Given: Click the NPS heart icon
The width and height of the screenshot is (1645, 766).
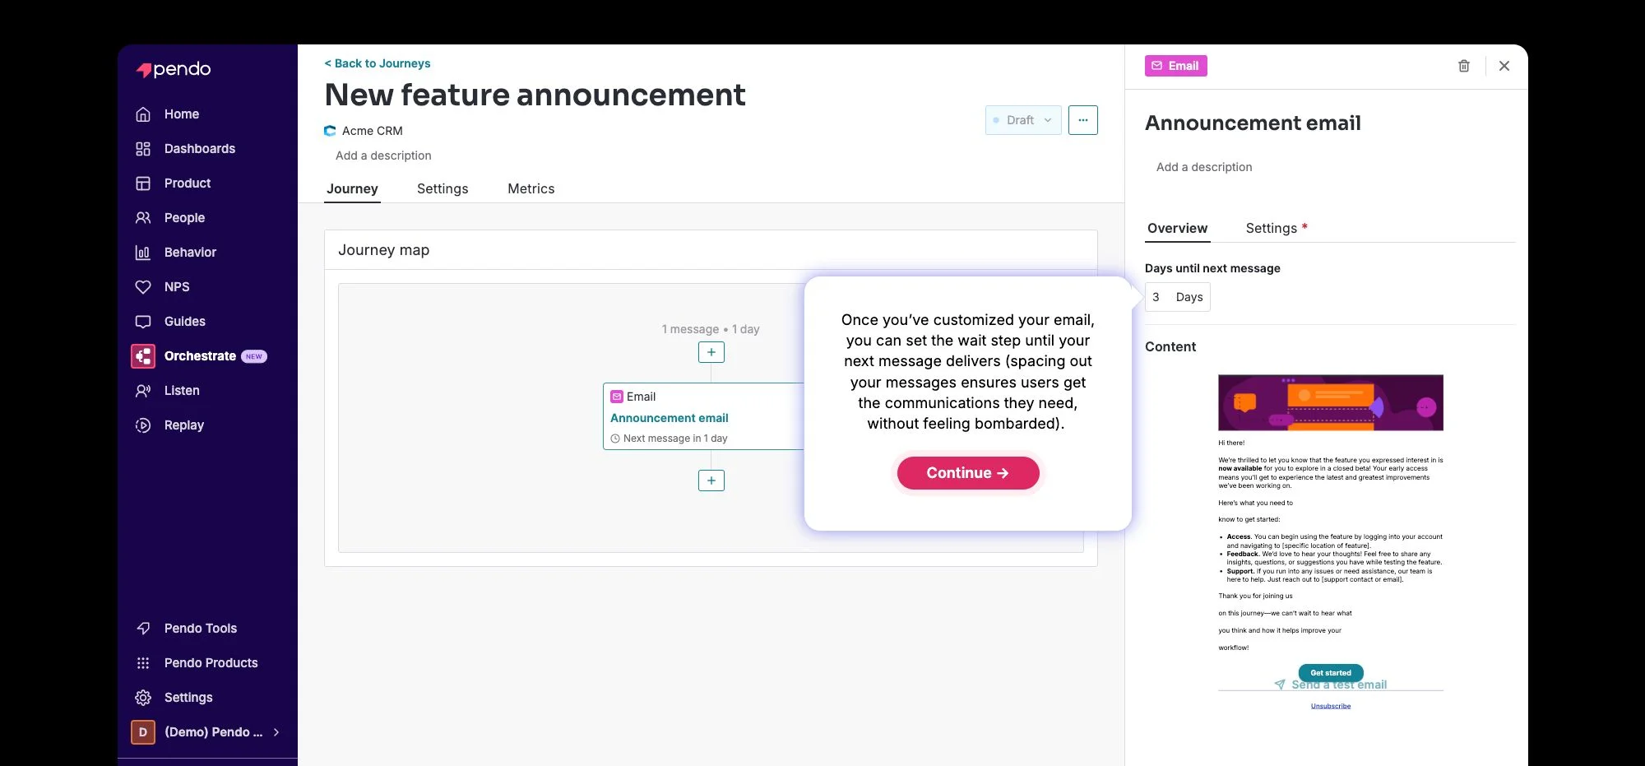Looking at the screenshot, I should click(x=143, y=287).
